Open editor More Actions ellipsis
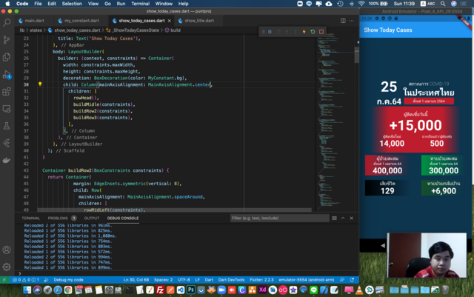 (352, 21)
